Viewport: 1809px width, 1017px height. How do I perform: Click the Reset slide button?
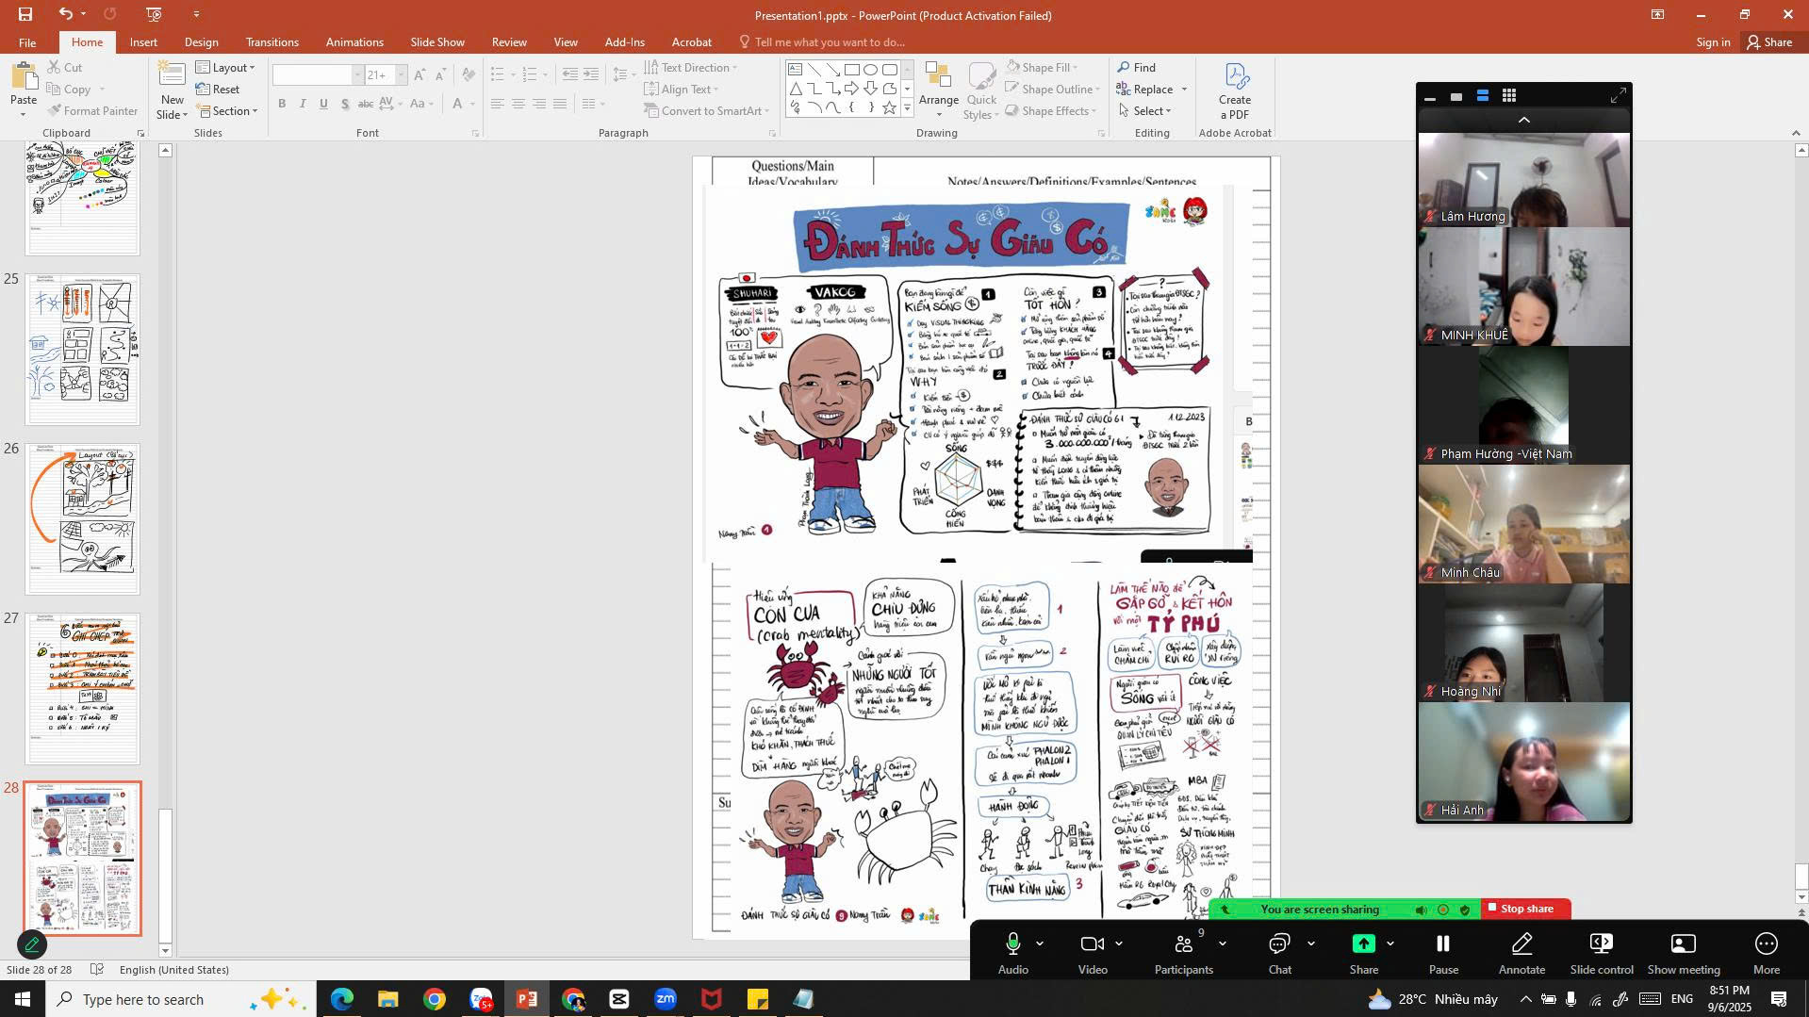[218, 89]
